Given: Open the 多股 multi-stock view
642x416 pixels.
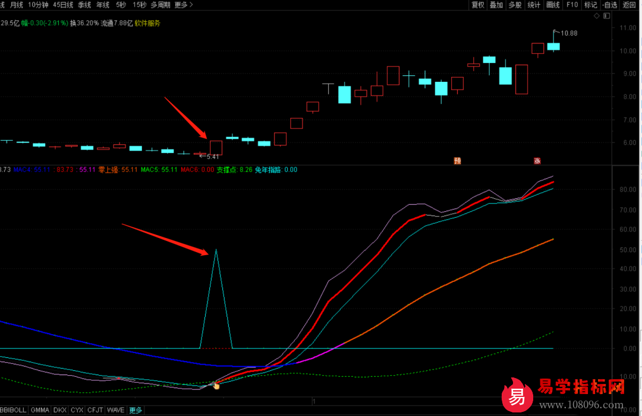Looking at the screenshot, I should (515, 5).
